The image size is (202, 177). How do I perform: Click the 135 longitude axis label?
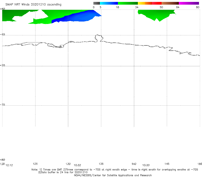[x=101, y=164]
